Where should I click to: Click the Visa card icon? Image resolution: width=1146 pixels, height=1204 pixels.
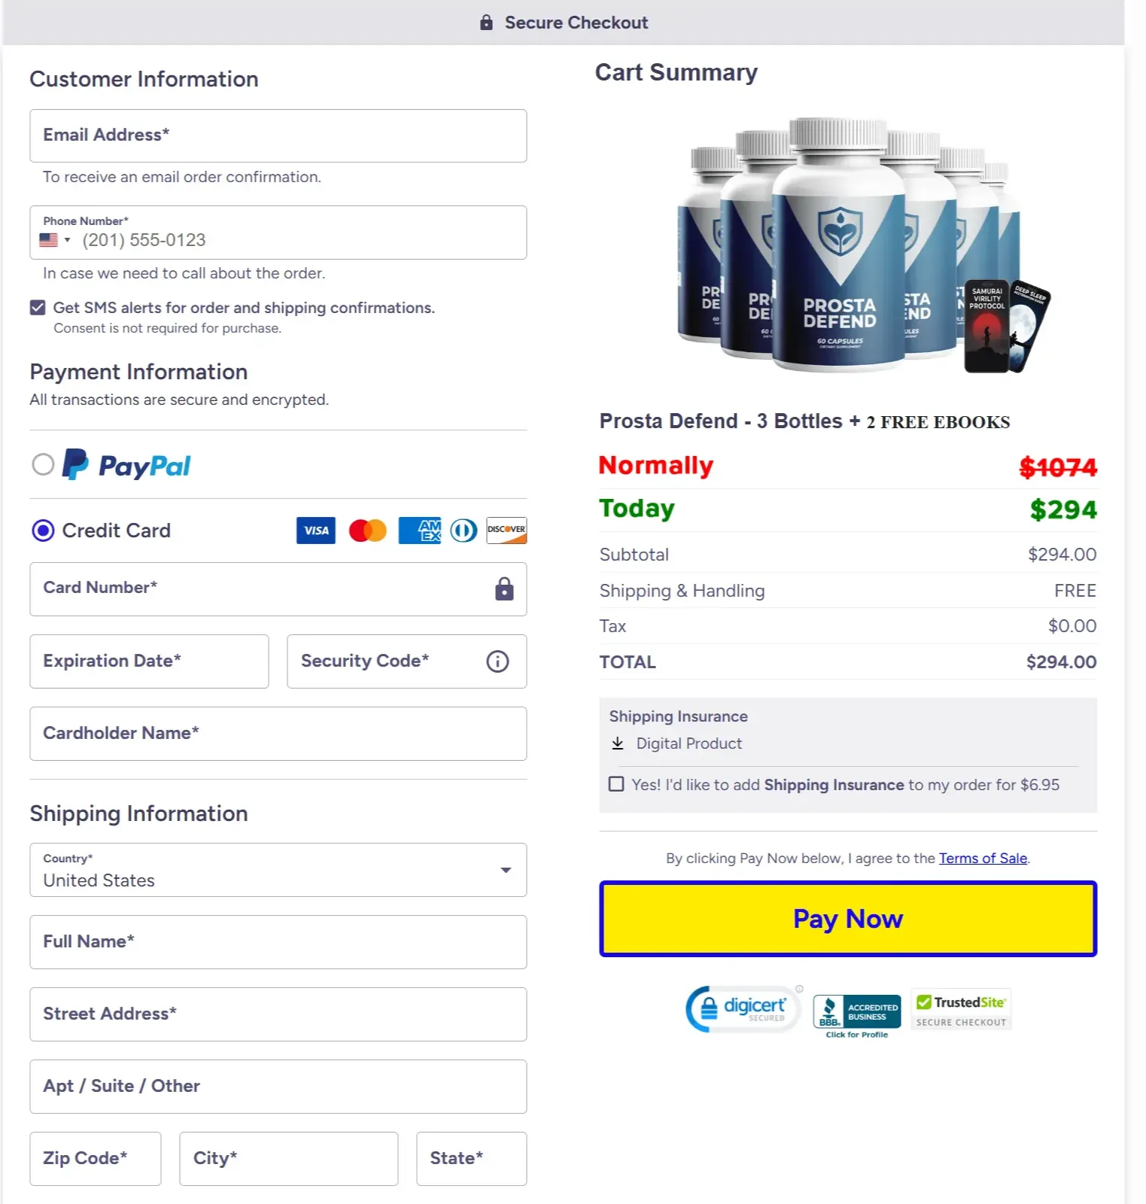[x=316, y=531]
